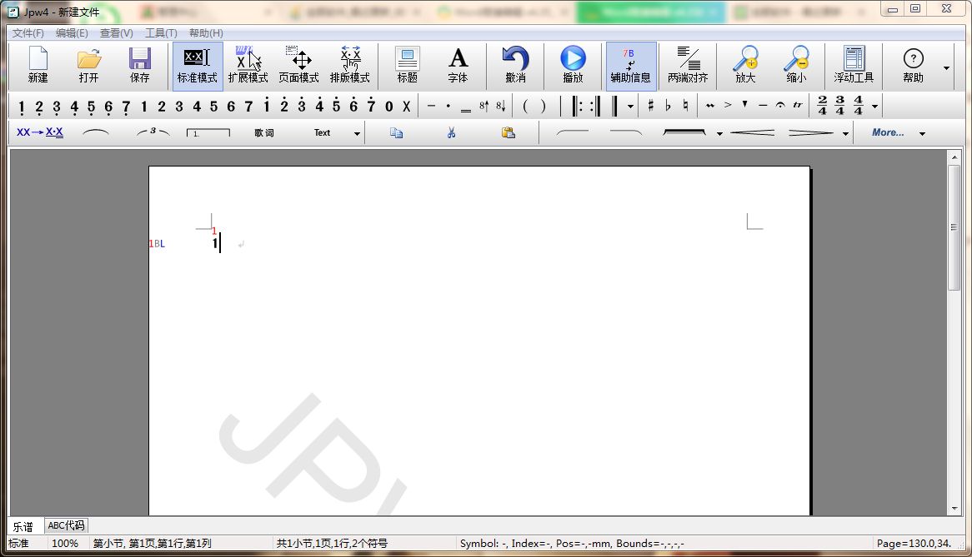Screen dimensions: 972x557
Task: Insert crescendo hairpin symbol
Action: (752, 132)
